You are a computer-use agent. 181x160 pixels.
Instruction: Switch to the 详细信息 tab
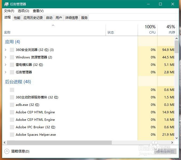point(72,18)
